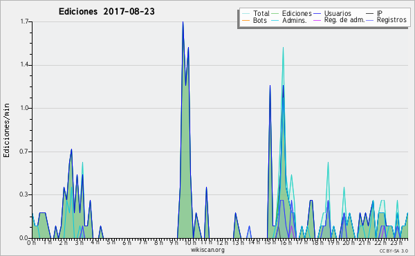Click the 0.7 y-axis value
This screenshot has width=415, height=256.
tap(24, 152)
